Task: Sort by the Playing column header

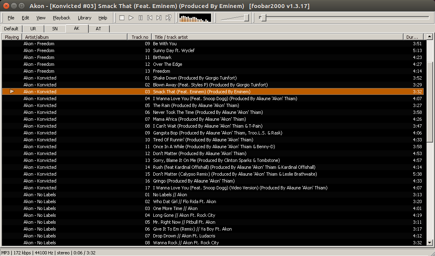Action: point(12,37)
